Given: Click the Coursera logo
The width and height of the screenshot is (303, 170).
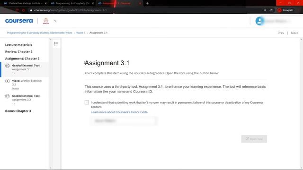Looking at the screenshot, I should pos(19,21).
